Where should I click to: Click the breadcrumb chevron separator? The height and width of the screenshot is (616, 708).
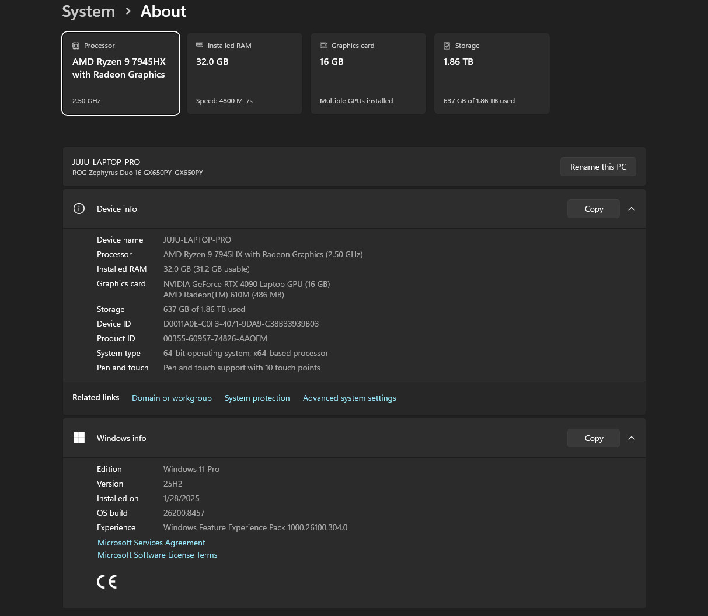[x=128, y=11]
